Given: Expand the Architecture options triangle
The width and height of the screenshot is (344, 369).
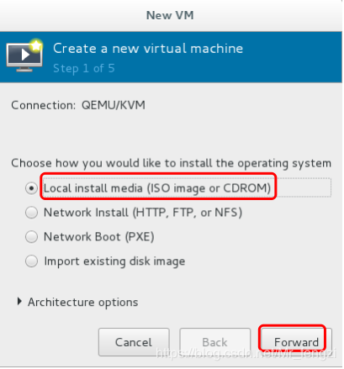Looking at the screenshot, I should pos(19,302).
